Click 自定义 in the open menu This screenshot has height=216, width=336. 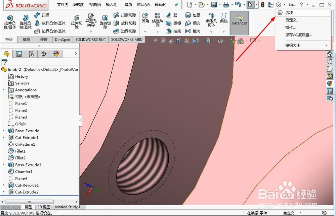tap(291, 20)
